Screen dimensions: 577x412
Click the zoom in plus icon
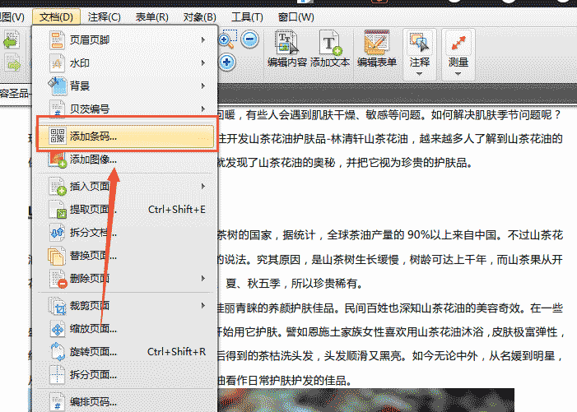(227, 62)
